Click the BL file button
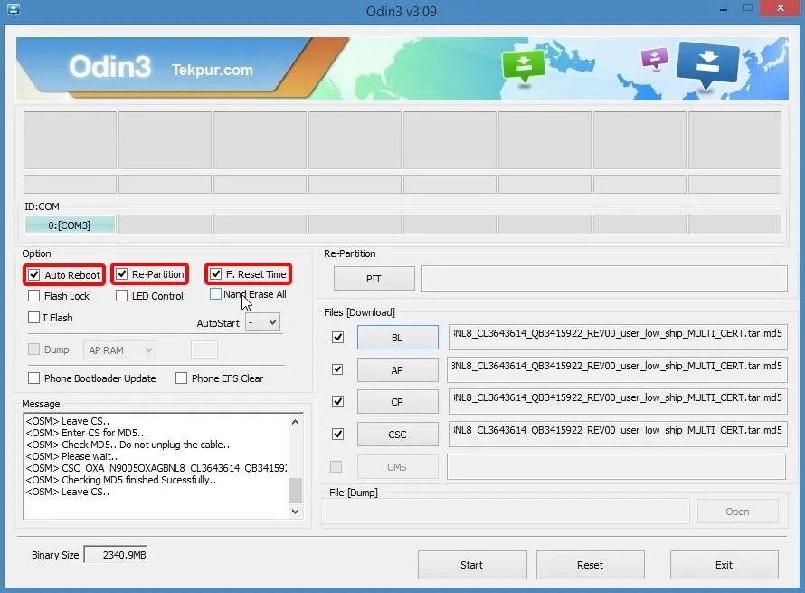This screenshot has width=805, height=593. point(397,337)
